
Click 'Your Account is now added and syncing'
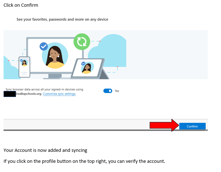point(45,150)
